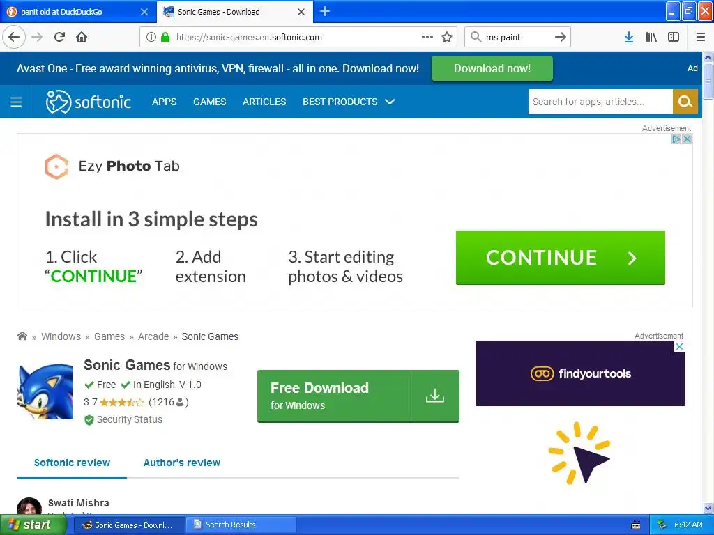Click the findyourtools ad banner

pos(581,373)
